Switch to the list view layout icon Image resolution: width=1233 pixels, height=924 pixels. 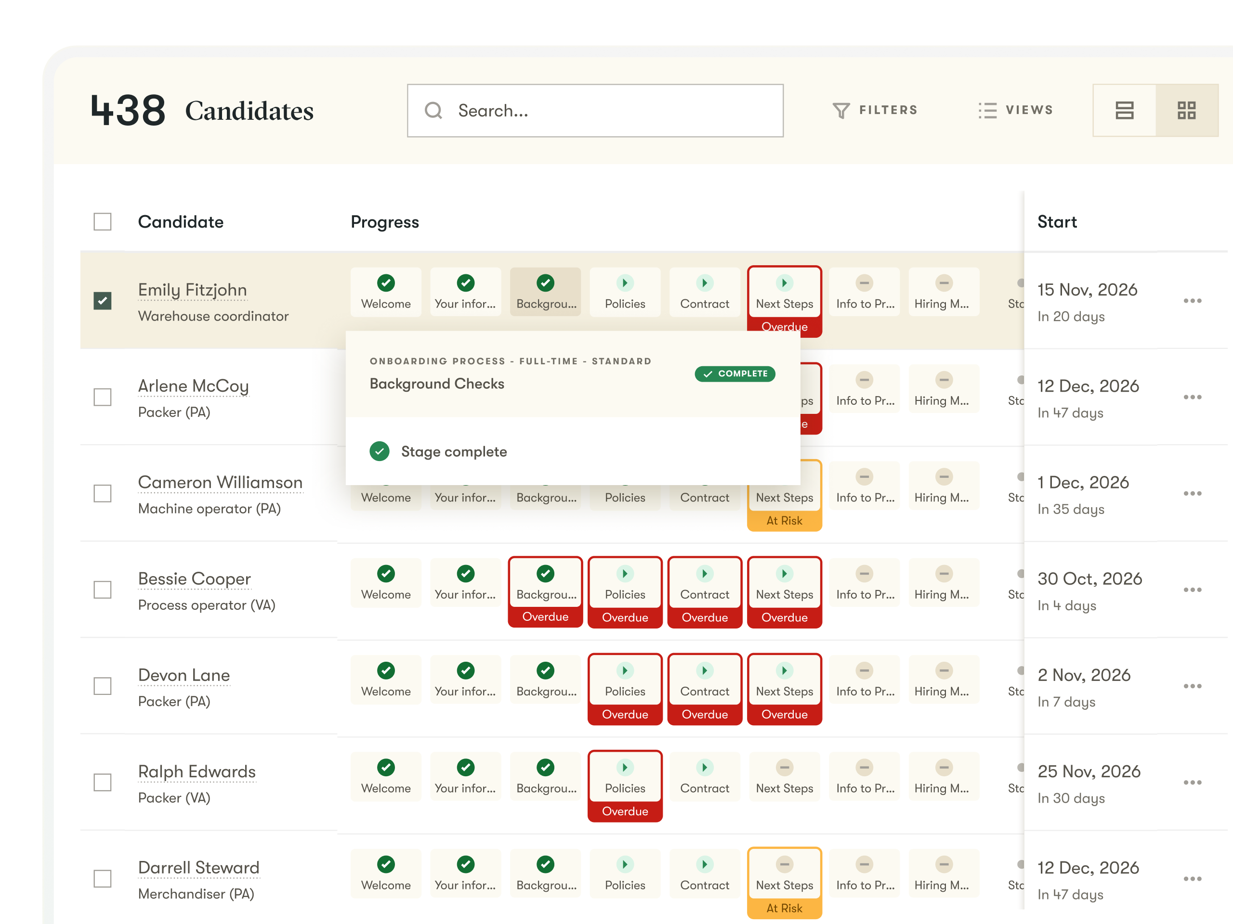(1124, 110)
